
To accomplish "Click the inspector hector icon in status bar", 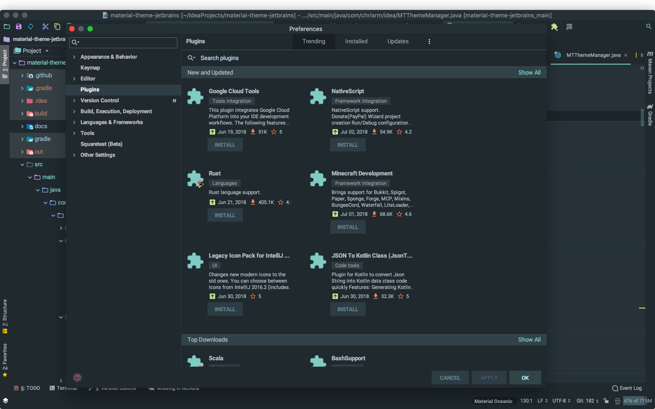I will [617, 401].
